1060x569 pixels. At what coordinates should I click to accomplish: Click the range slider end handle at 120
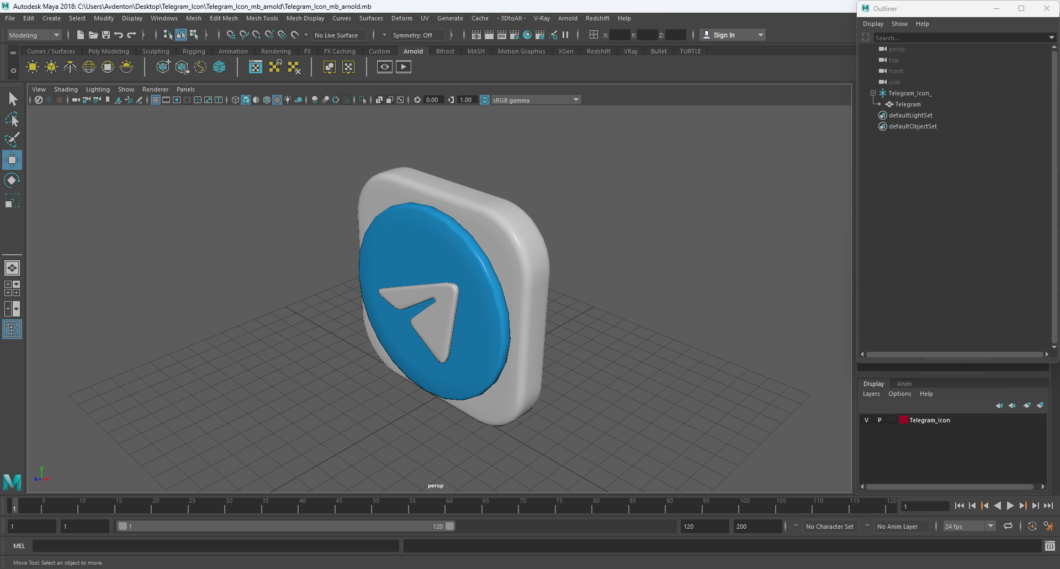(450, 526)
